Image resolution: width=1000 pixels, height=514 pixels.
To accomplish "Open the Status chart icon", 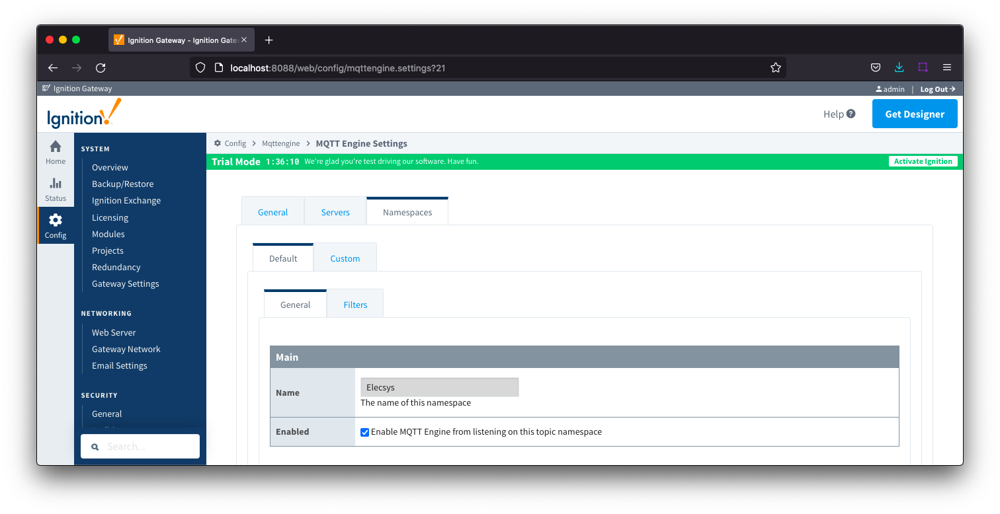I will click(56, 189).
